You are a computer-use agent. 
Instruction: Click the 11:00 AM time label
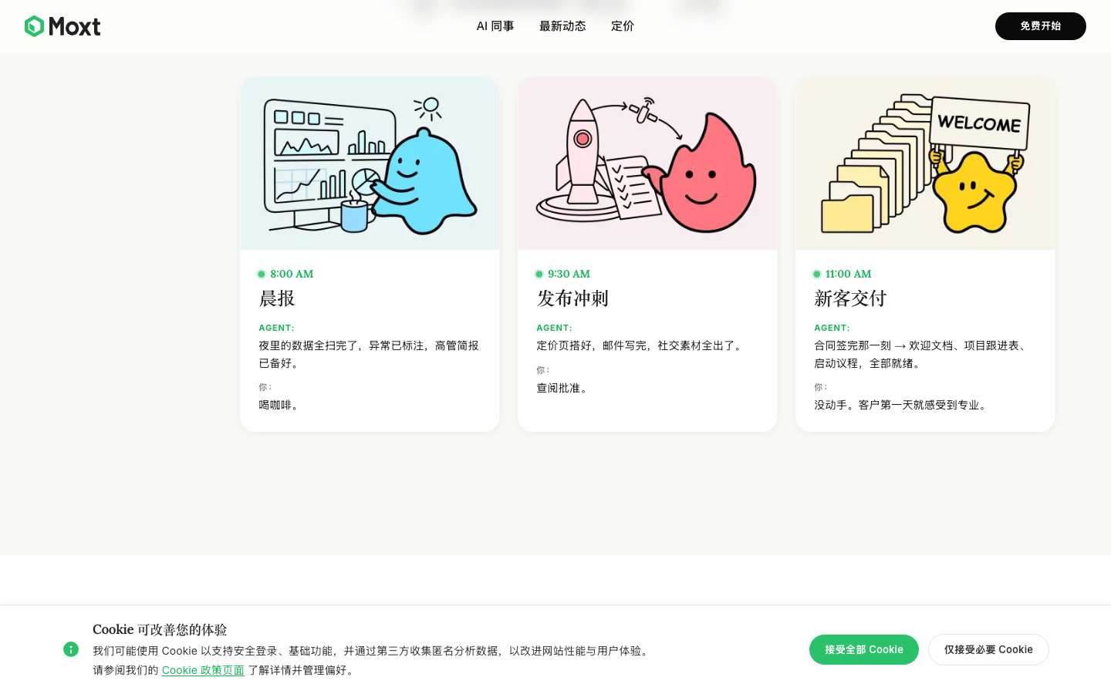point(848,274)
